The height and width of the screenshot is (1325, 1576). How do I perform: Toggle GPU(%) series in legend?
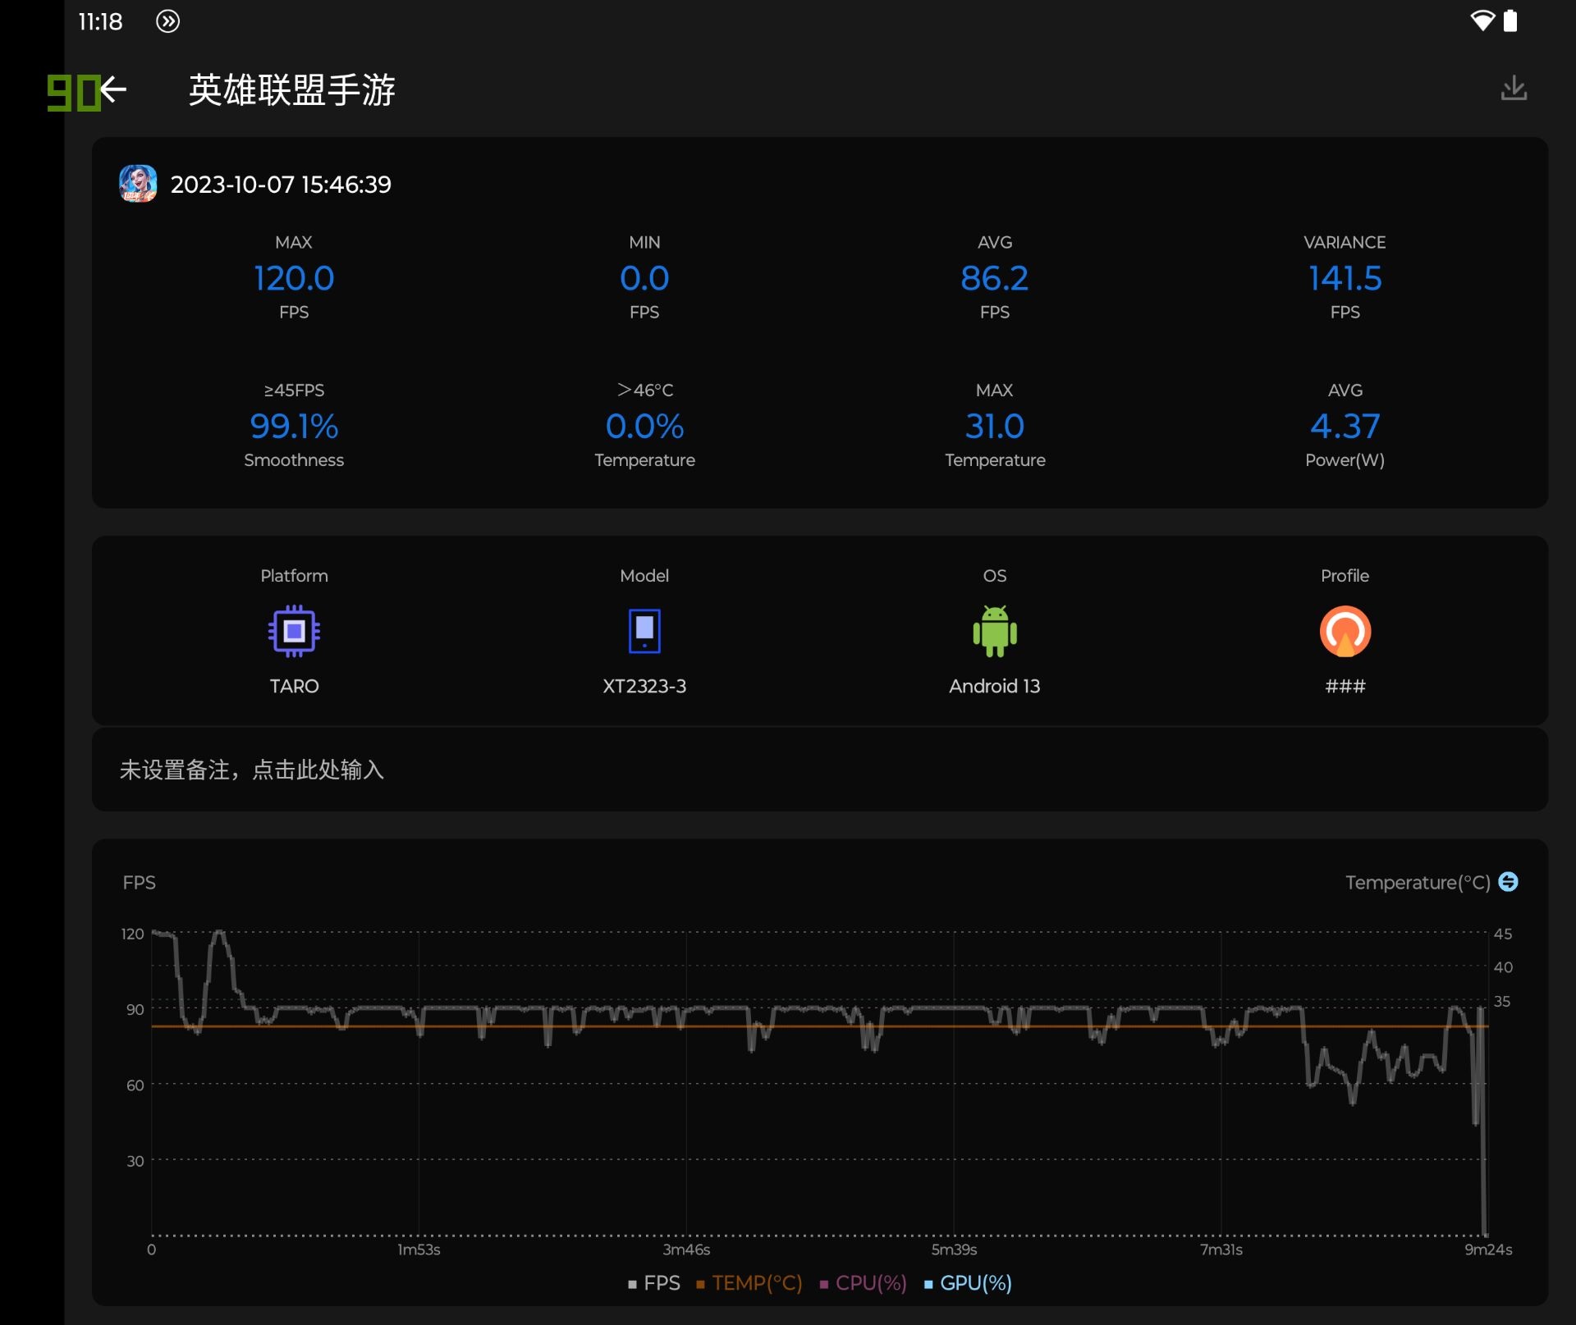[x=968, y=1283]
